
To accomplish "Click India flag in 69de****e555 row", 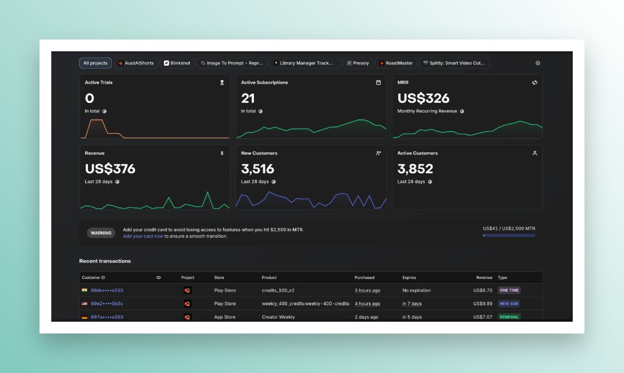I will click(x=85, y=290).
